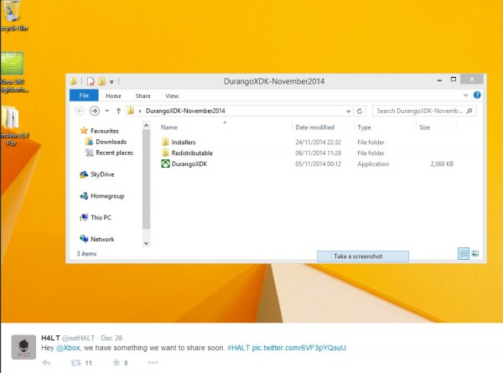Image resolution: width=503 pixels, height=373 pixels.
Task: Open Downloads in the navigation pane
Action: coord(111,142)
